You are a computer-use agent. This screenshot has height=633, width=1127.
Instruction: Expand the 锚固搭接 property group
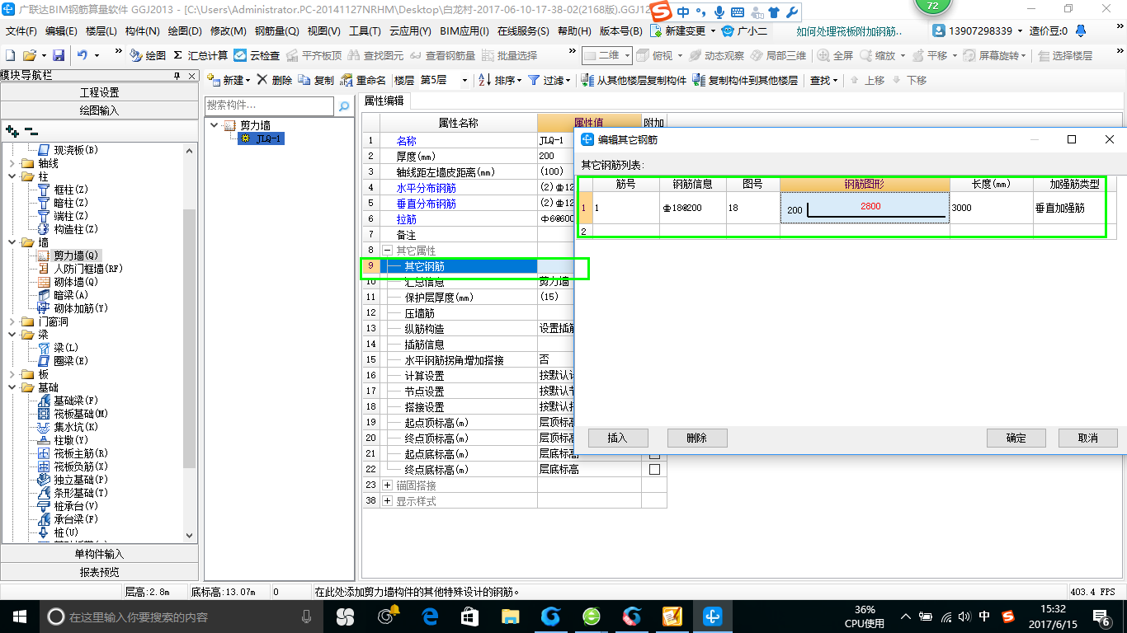[x=388, y=485]
